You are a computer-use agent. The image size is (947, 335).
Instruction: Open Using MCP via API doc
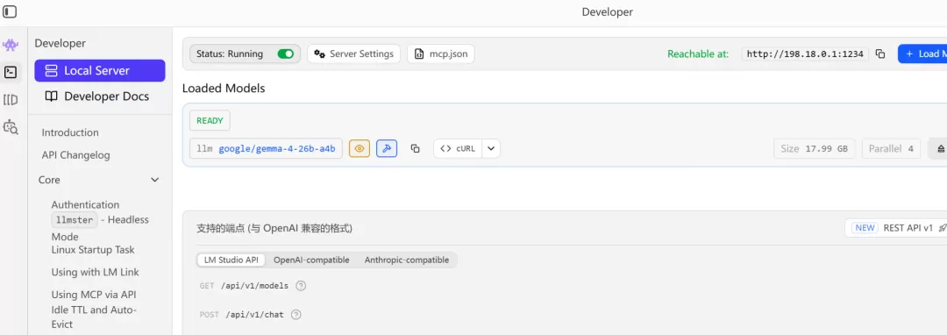94,295
